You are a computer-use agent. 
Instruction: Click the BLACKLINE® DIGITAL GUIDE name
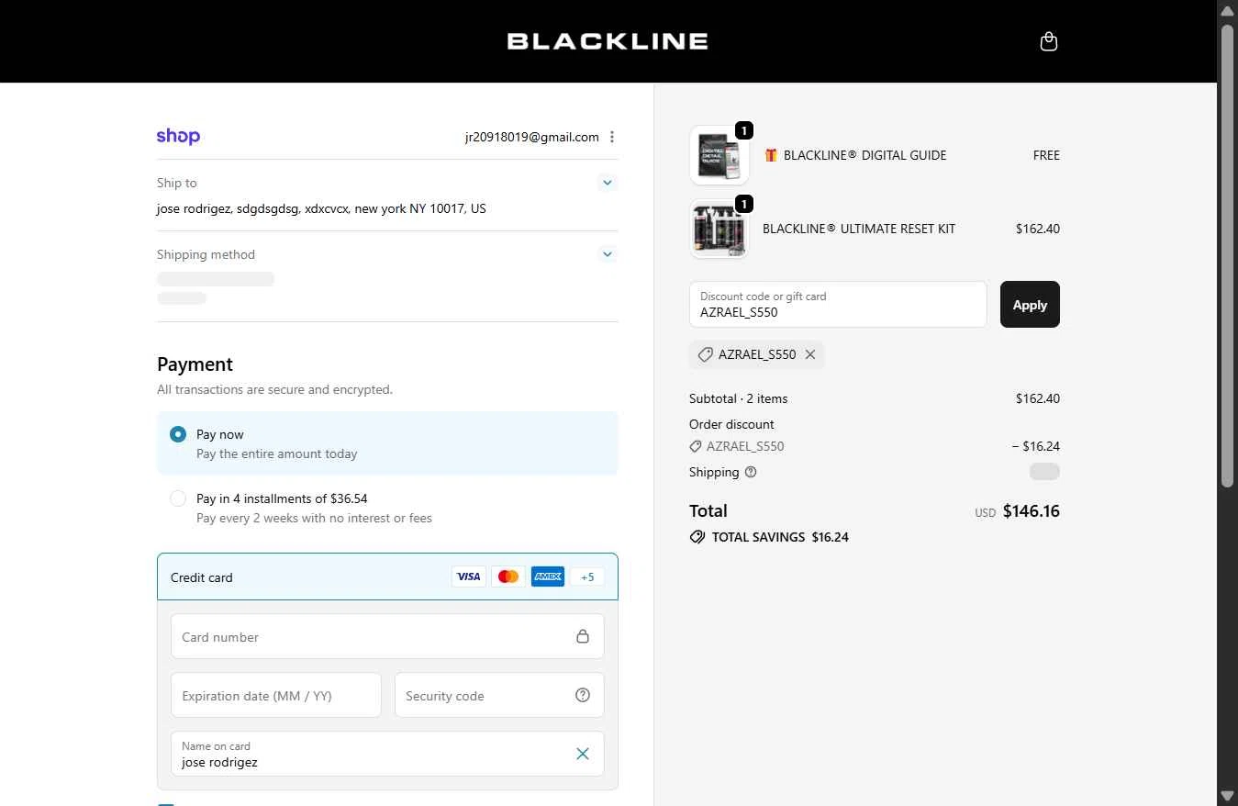click(x=865, y=155)
